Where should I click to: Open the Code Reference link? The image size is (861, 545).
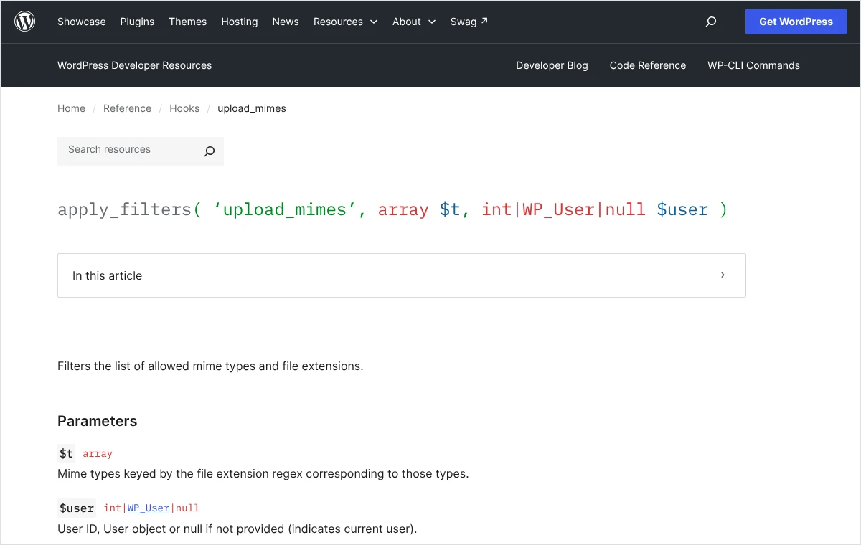coord(648,65)
